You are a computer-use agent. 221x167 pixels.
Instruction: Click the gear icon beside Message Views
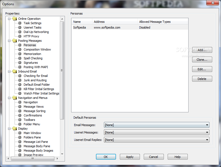click(x=20, y=107)
